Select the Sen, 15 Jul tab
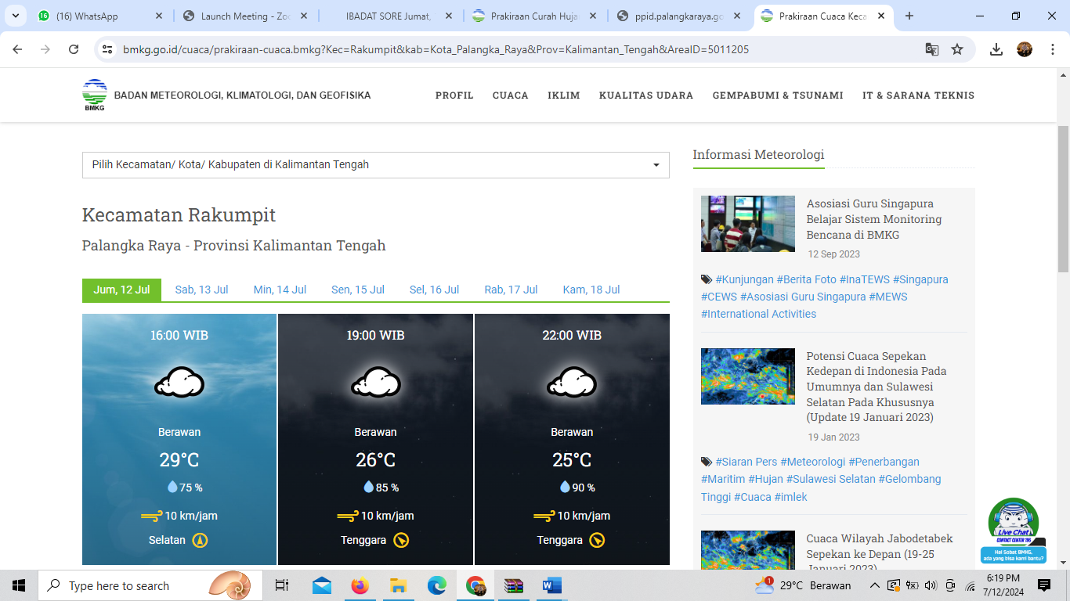Image resolution: width=1070 pixels, height=601 pixels. coord(358,290)
